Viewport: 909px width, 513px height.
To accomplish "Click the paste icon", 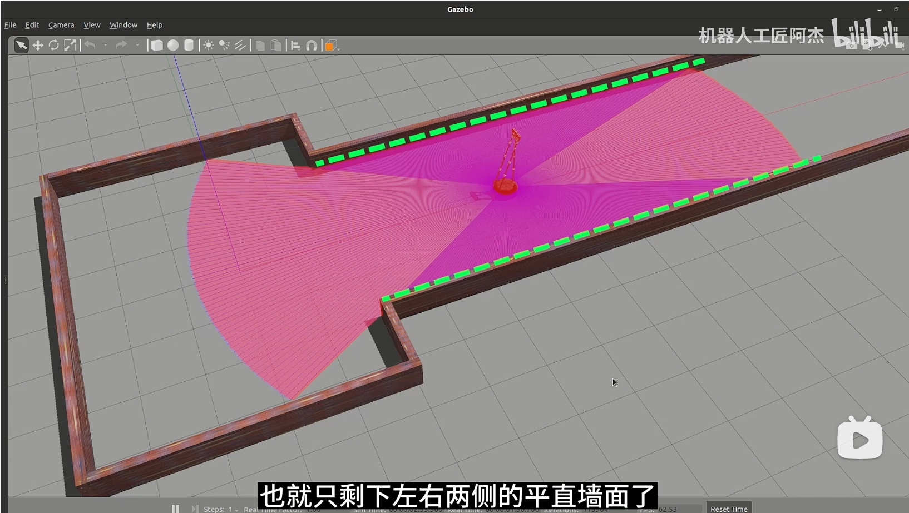I will (276, 45).
